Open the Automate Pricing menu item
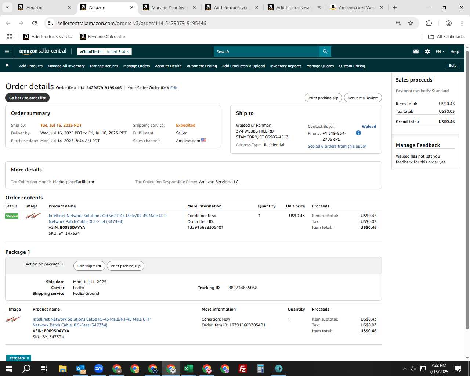 pyautogui.click(x=202, y=66)
